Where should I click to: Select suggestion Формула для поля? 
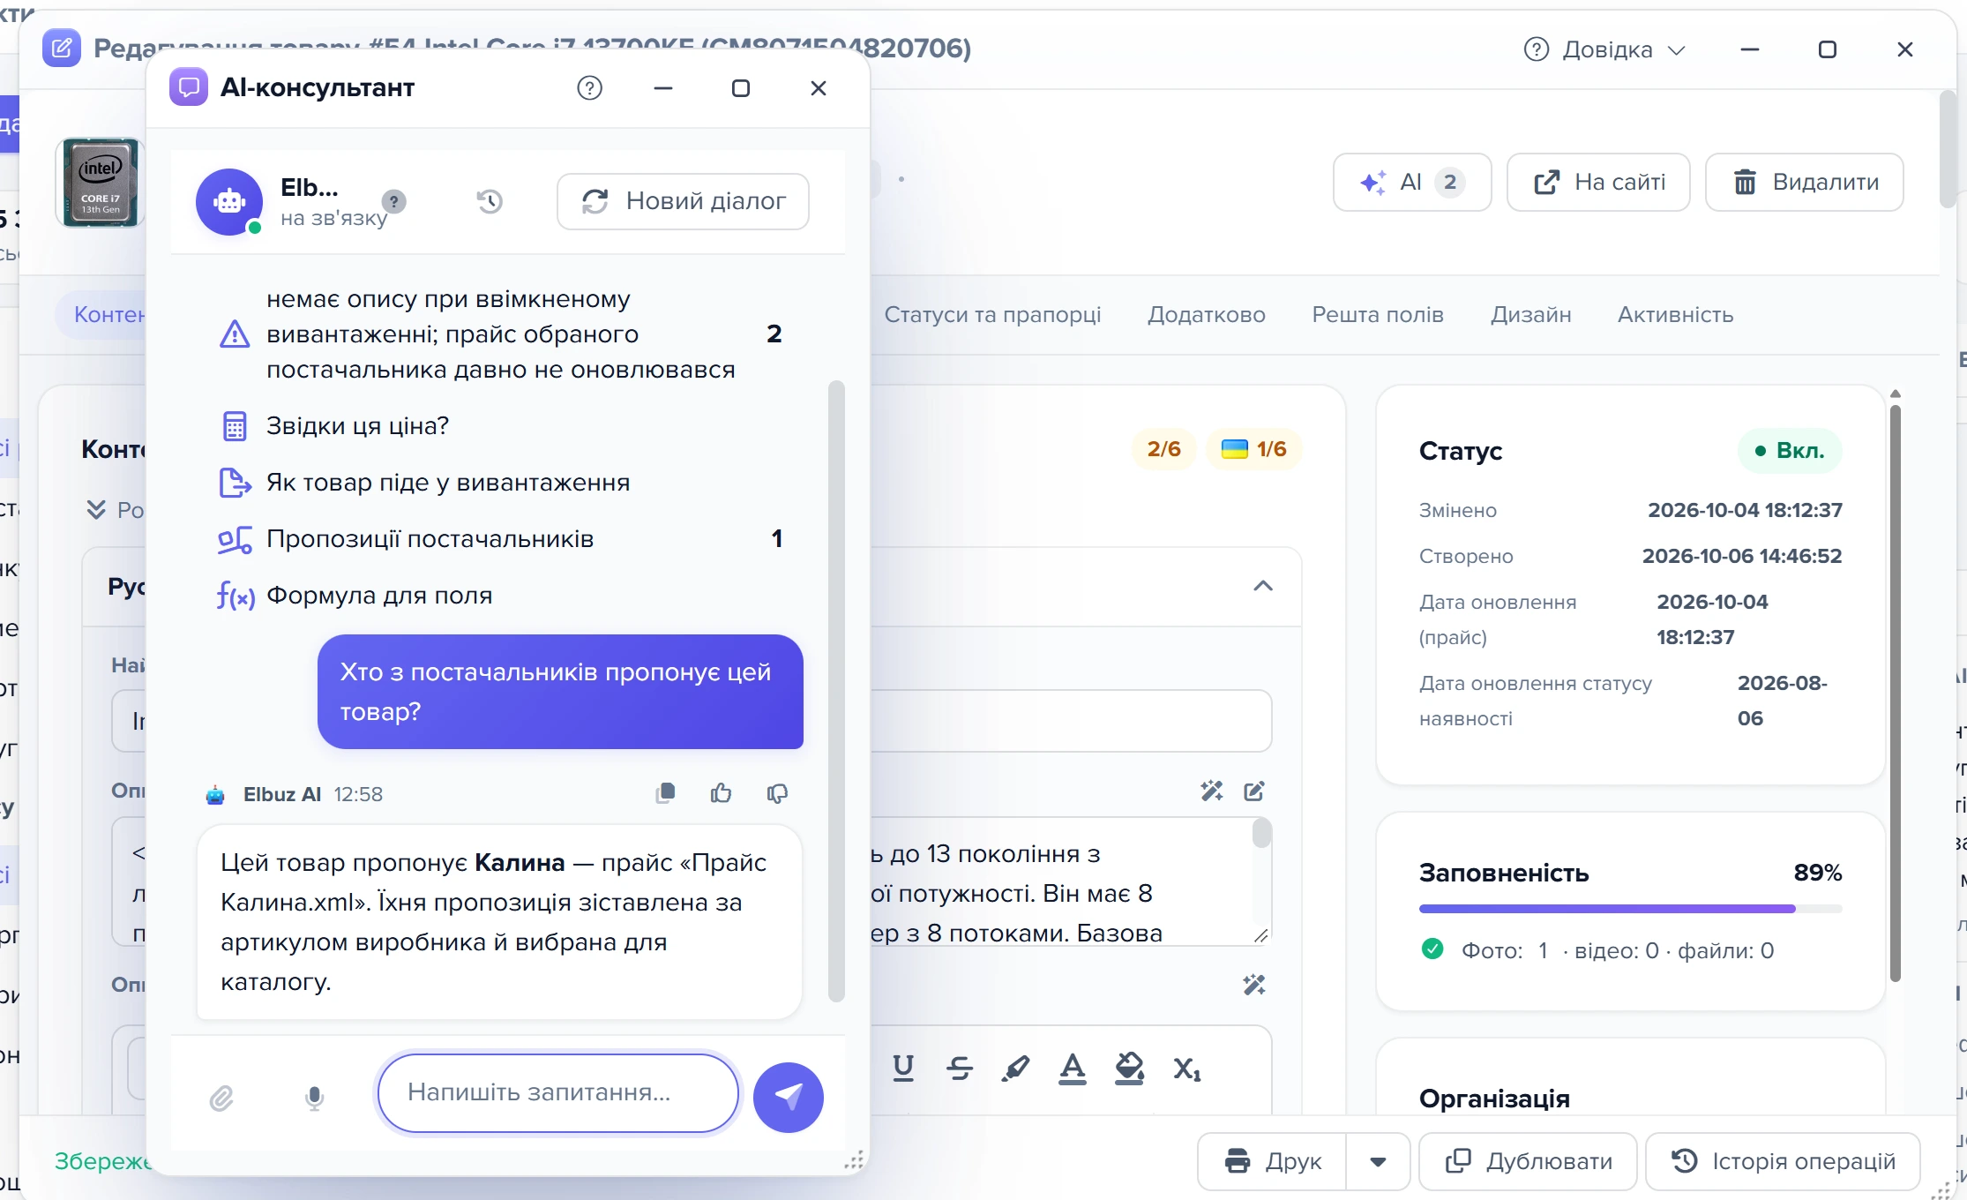(500, 596)
